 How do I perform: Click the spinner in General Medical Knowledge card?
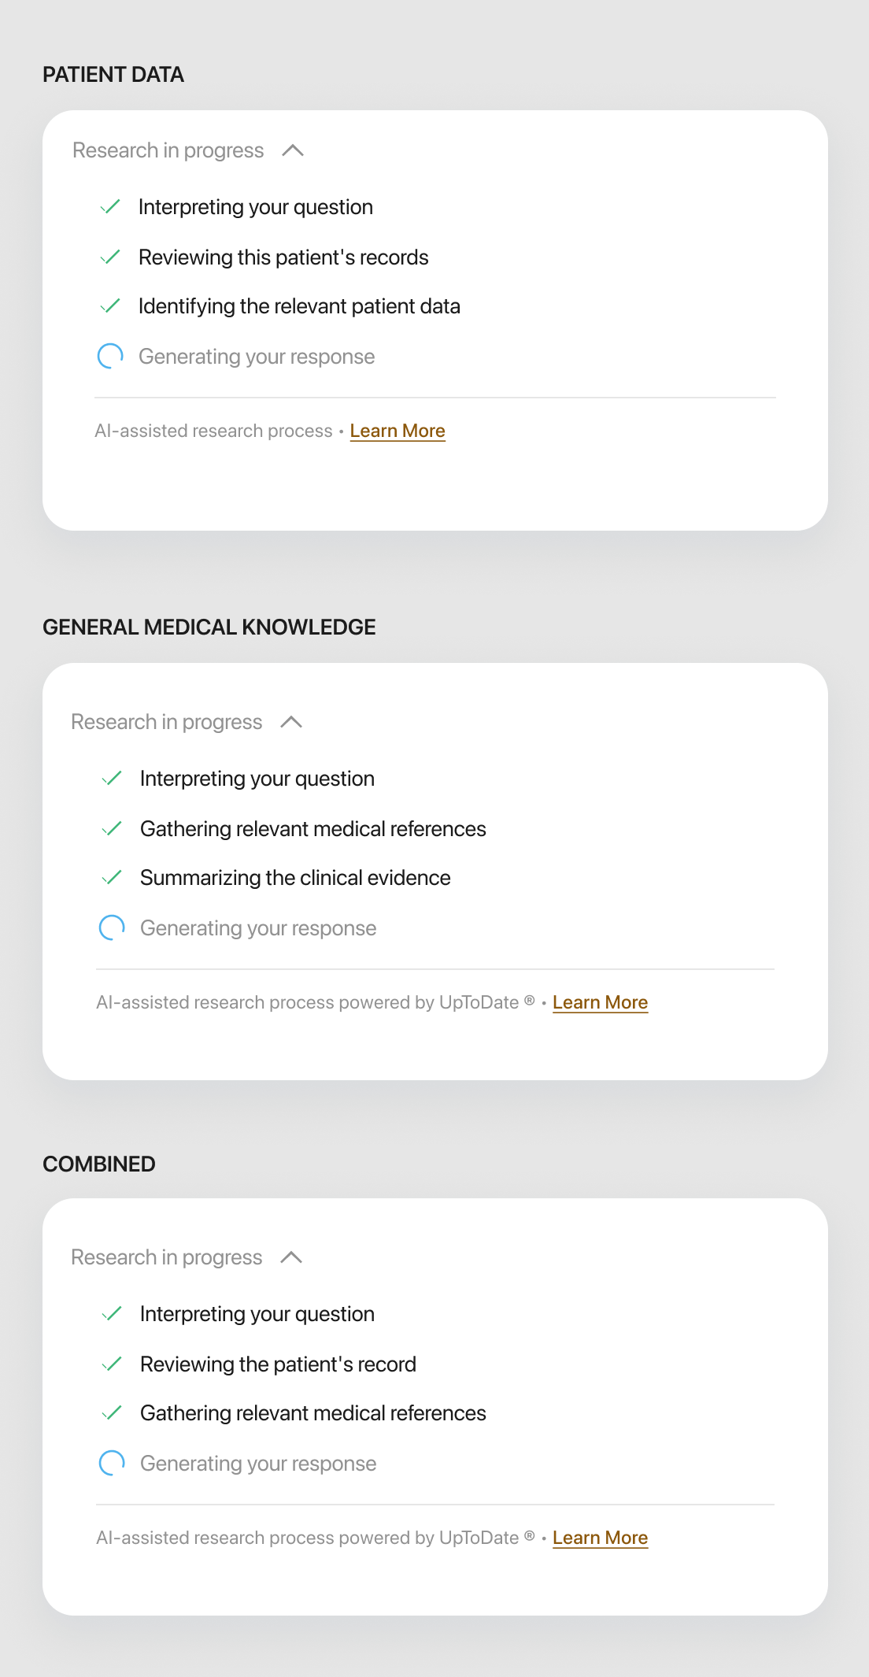pyautogui.click(x=112, y=927)
